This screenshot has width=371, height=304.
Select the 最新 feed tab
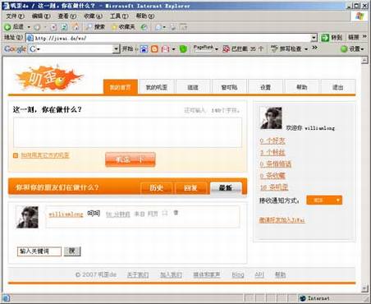point(226,188)
